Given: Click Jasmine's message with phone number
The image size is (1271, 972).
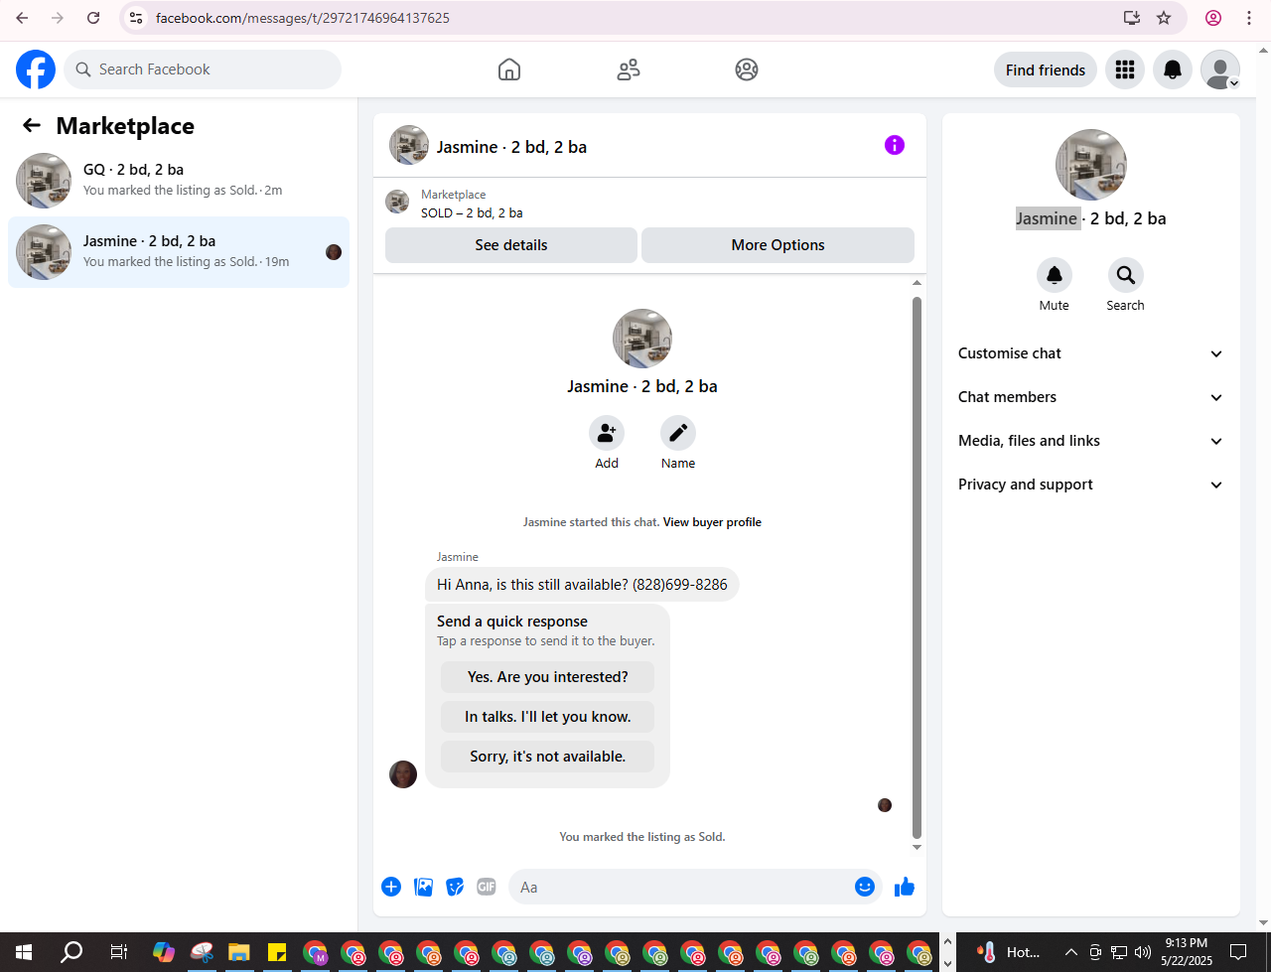Looking at the screenshot, I should [582, 585].
